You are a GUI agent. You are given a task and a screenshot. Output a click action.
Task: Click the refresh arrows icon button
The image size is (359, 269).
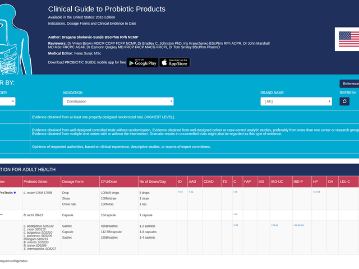(x=344, y=101)
